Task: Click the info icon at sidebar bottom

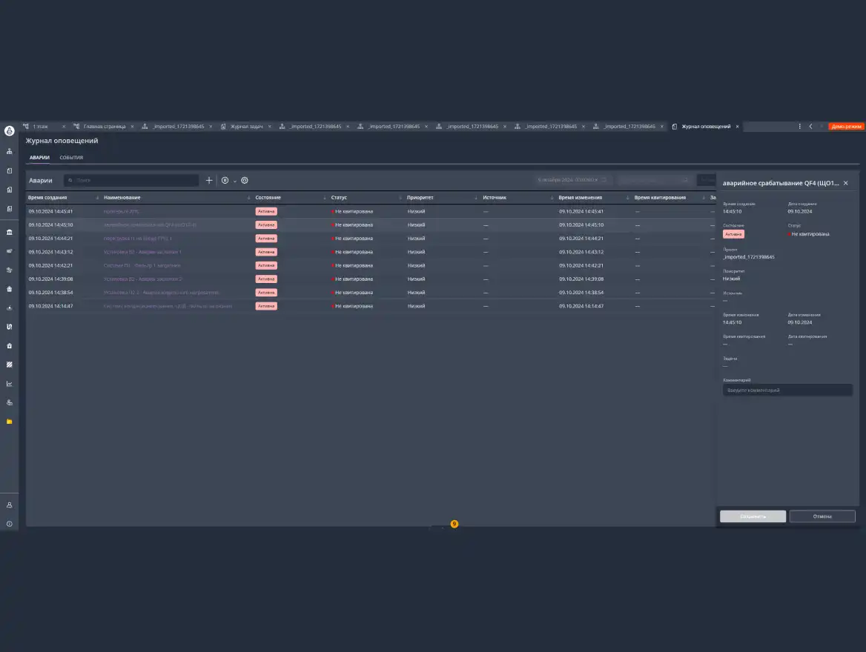Action: [9, 524]
